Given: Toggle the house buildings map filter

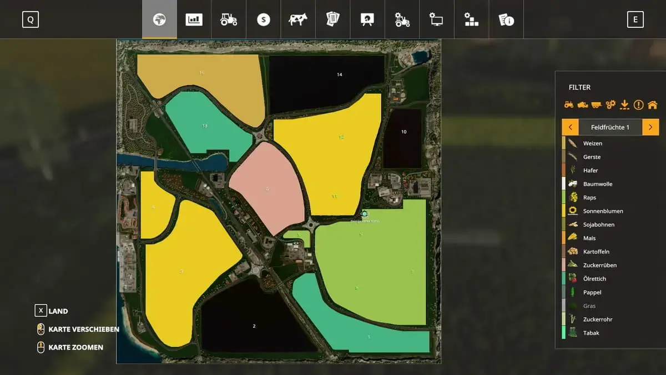Looking at the screenshot, I should pyautogui.click(x=652, y=104).
